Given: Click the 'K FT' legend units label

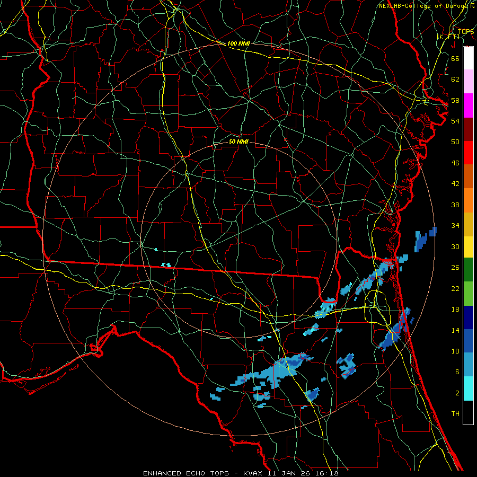Looking at the screenshot, I should point(448,37).
